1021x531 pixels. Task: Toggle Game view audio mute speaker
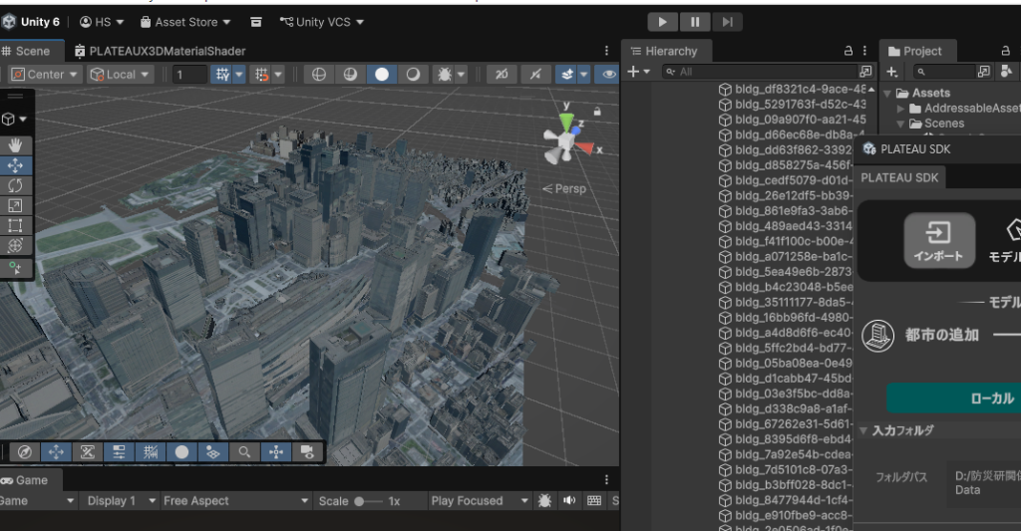[569, 501]
